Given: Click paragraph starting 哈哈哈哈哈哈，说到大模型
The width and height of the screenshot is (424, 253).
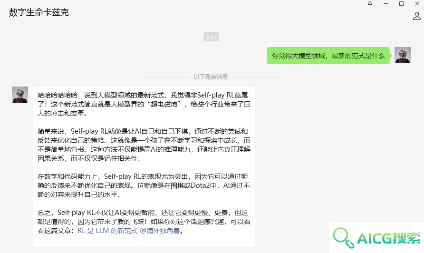Looking at the screenshot, I should point(144,104).
